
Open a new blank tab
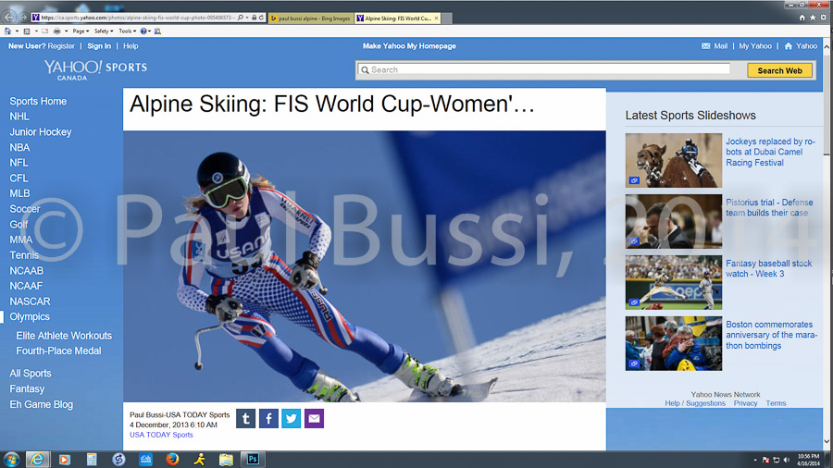coord(447,18)
